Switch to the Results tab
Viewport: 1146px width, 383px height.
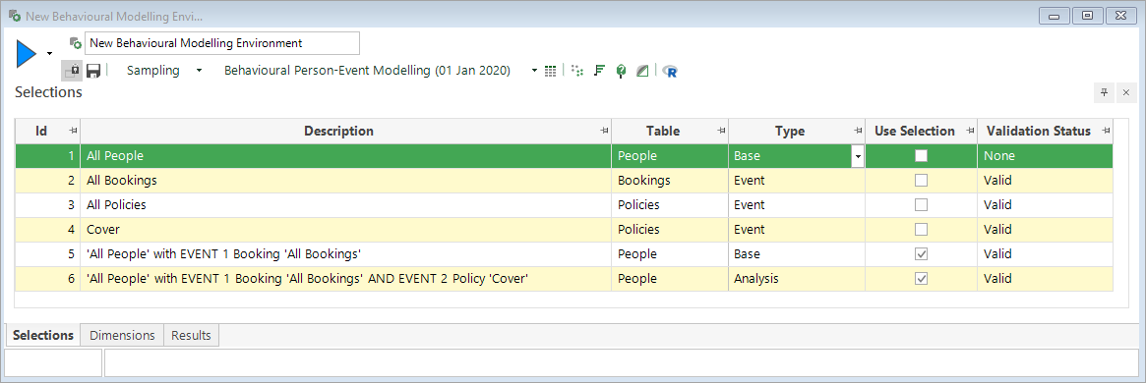click(x=191, y=336)
